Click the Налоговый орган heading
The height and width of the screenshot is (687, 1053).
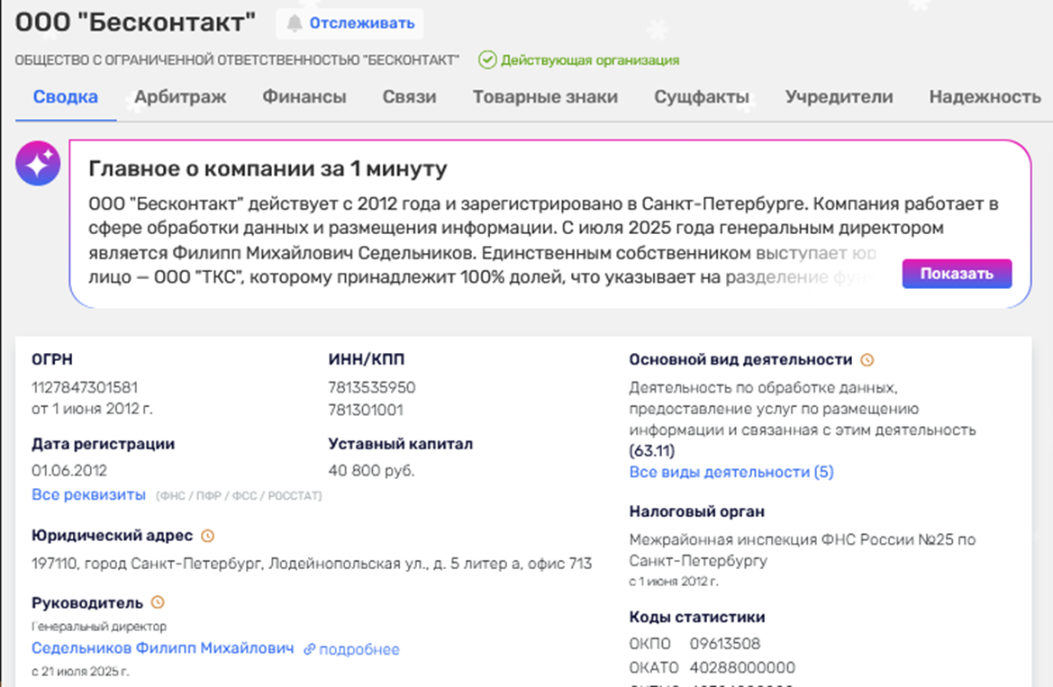(697, 511)
